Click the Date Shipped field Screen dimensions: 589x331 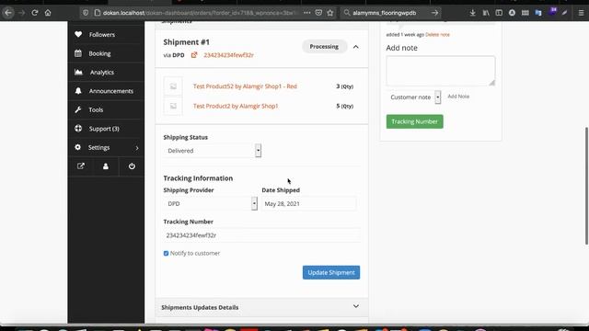[x=309, y=203]
